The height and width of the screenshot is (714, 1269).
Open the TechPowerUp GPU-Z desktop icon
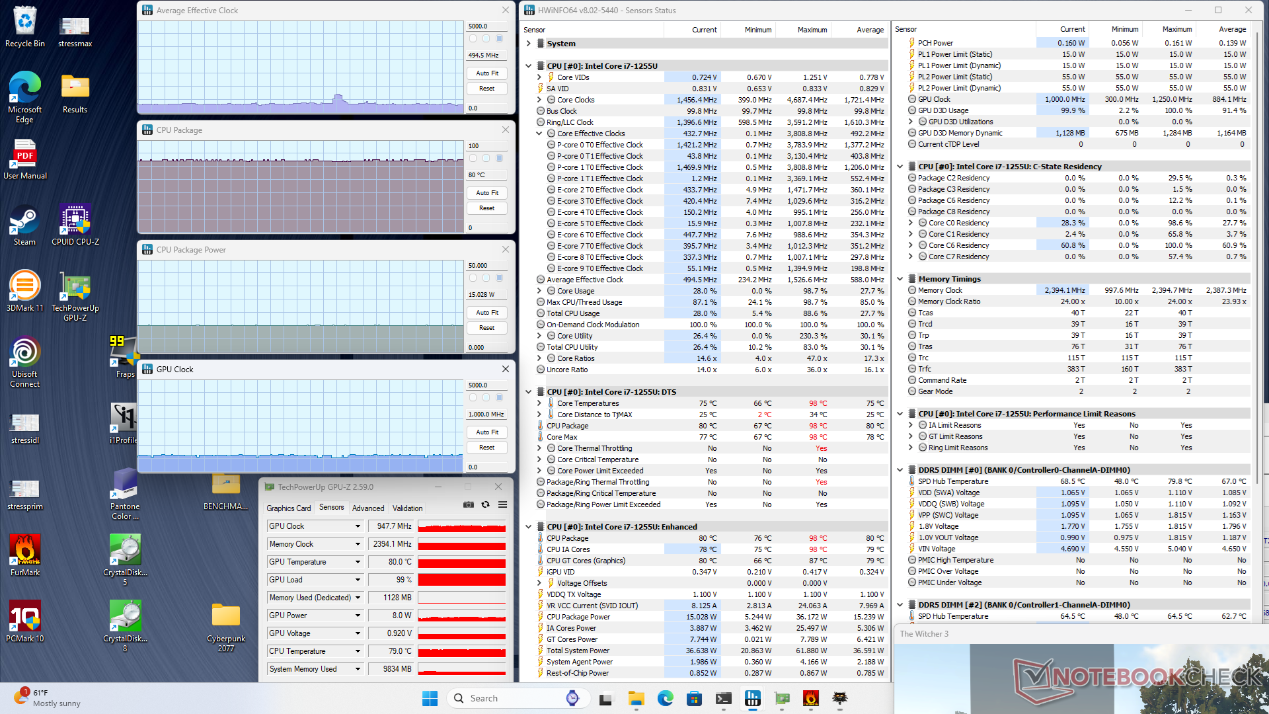point(75,296)
